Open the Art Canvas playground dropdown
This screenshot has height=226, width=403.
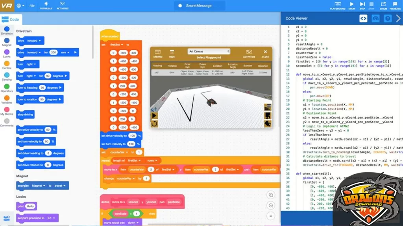(x=209, y=51)
